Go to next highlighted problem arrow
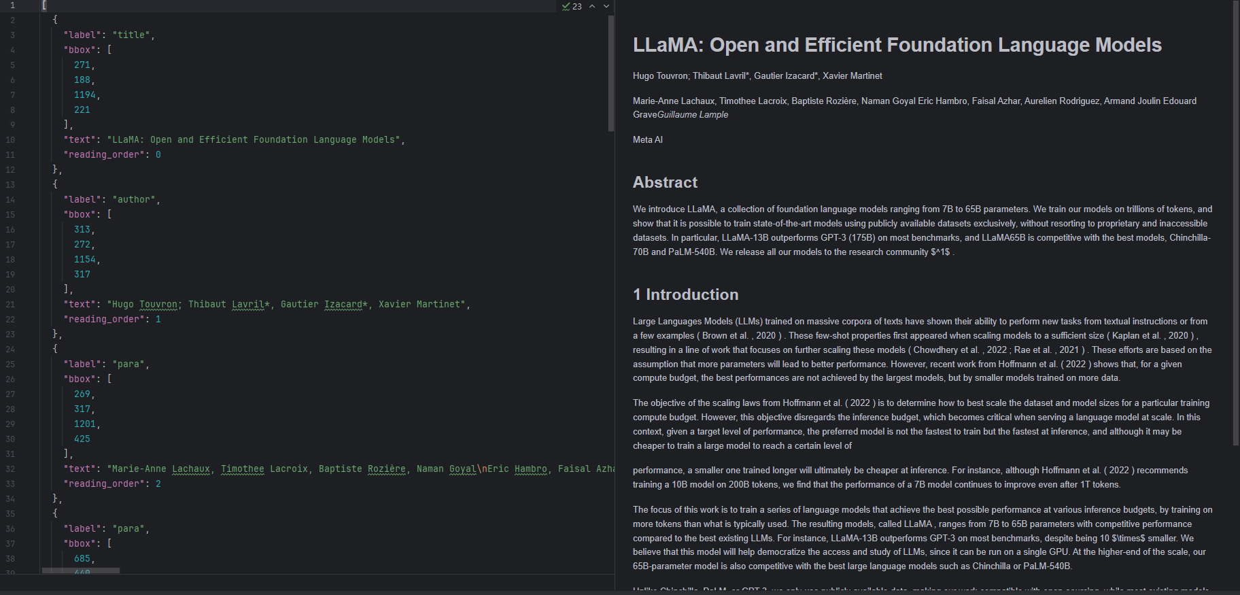This screenshot has width=1240, height=595. pyautogui.click(x=606, y=6)
